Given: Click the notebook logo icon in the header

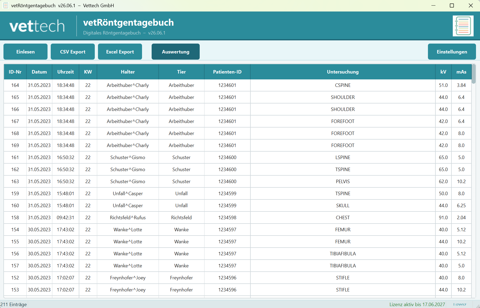Looking at the screenshot, I should click(x=463, y=26).
